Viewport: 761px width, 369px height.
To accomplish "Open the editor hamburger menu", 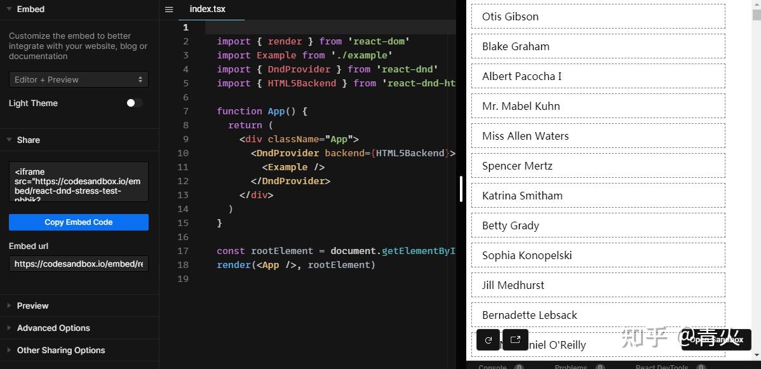I will (x=168, y=9).
